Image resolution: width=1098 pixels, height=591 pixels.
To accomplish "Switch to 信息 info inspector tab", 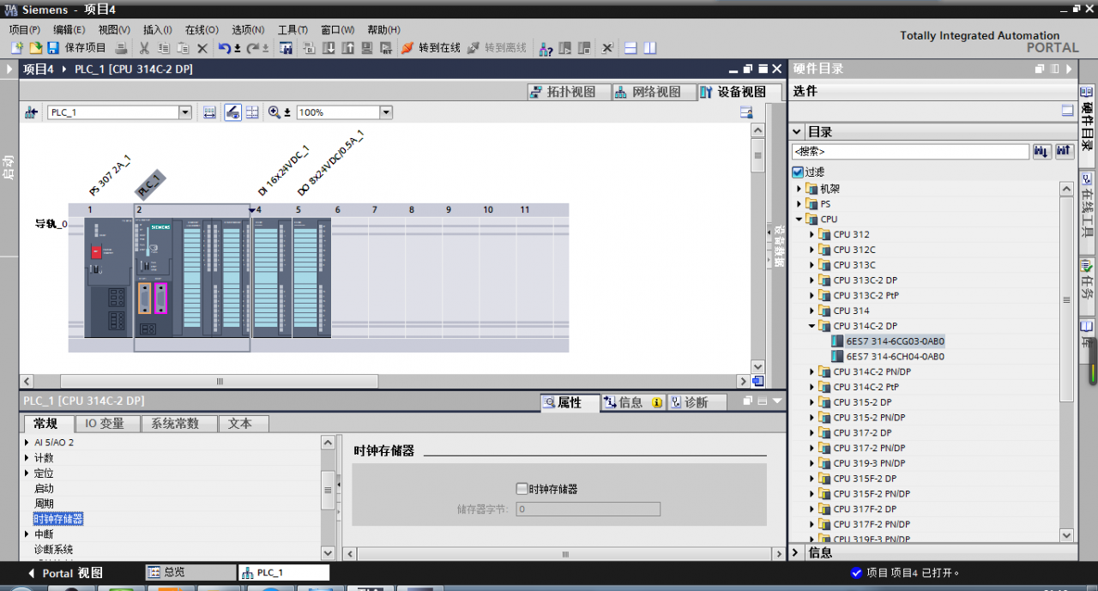I will tap(632, 402).
